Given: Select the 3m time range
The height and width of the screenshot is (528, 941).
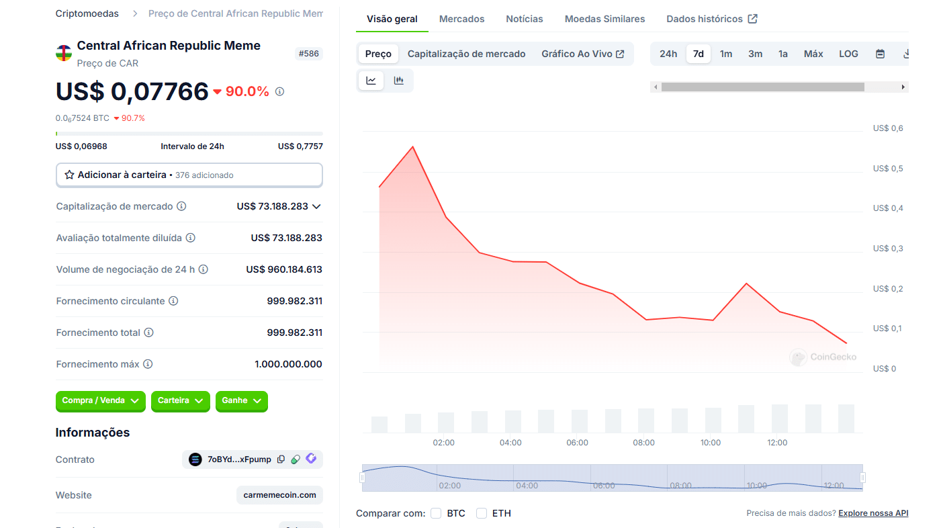Looking at the screenshot, I should click(x=756, y=54).
